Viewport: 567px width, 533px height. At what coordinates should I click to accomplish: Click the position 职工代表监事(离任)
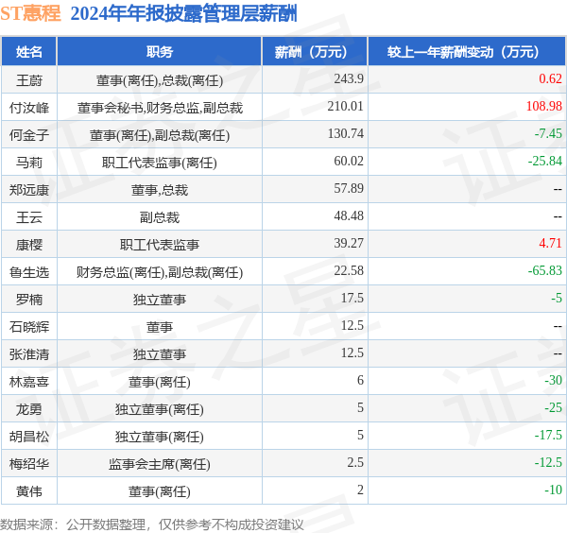[x=160, y=163]
